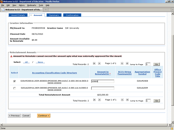Click previous page icon in bottom pagination

pyautogui.click(x=99, y=100)
